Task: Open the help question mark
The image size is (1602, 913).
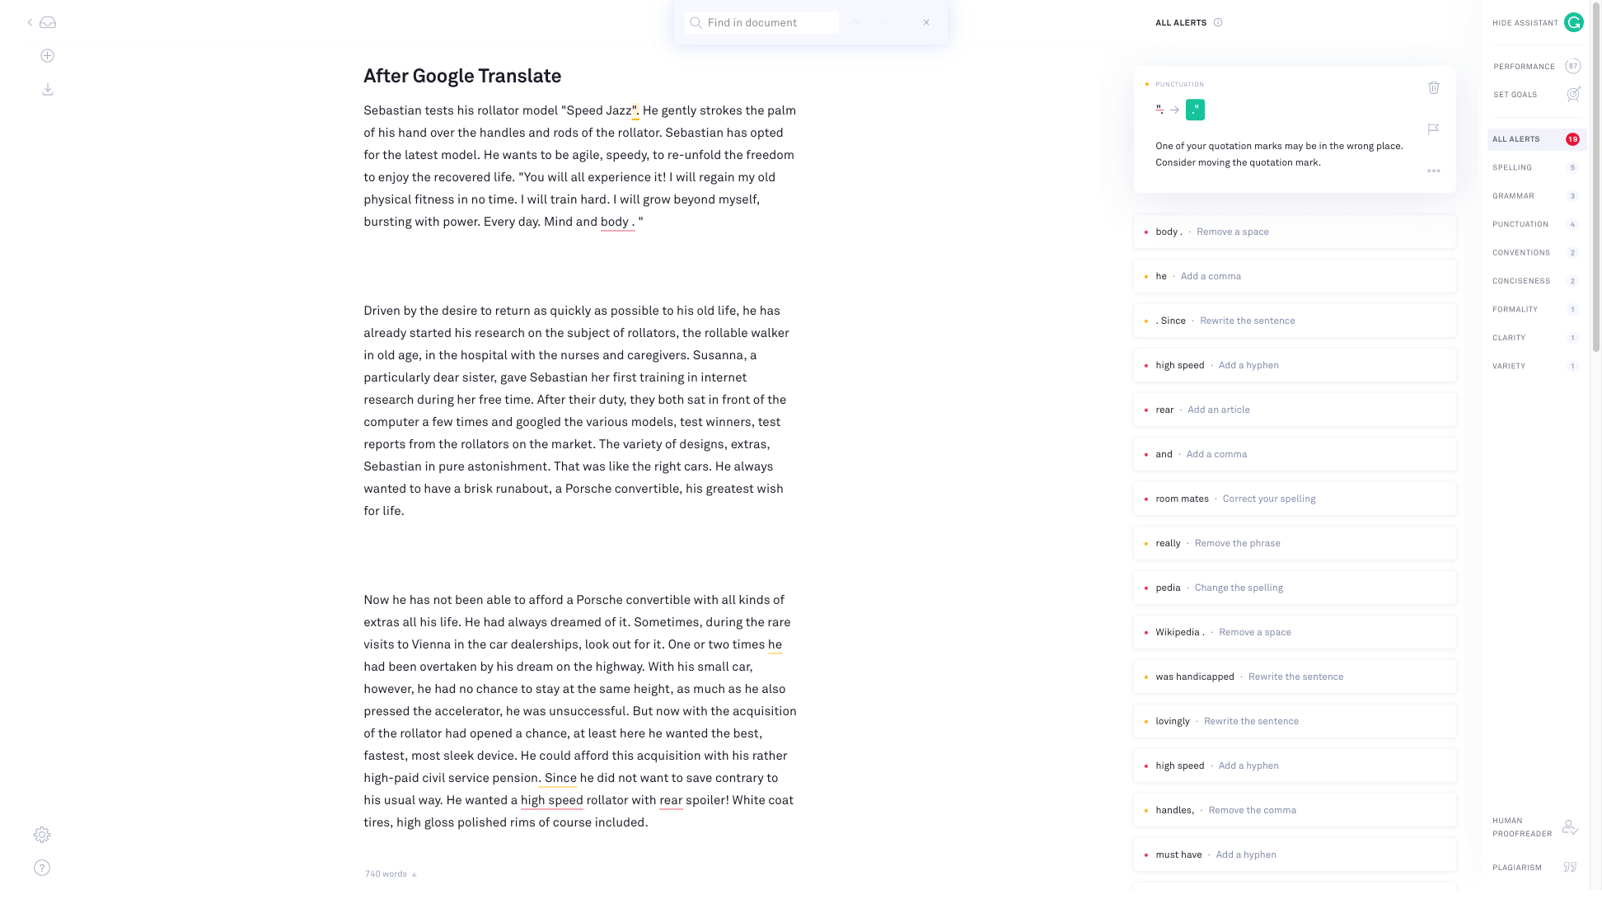Action: [42, 868]
